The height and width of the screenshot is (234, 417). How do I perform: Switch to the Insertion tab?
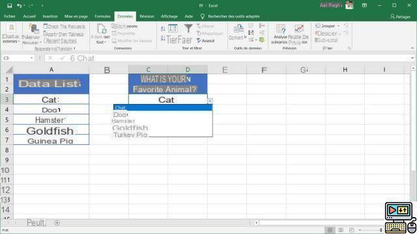coord(50,16)
